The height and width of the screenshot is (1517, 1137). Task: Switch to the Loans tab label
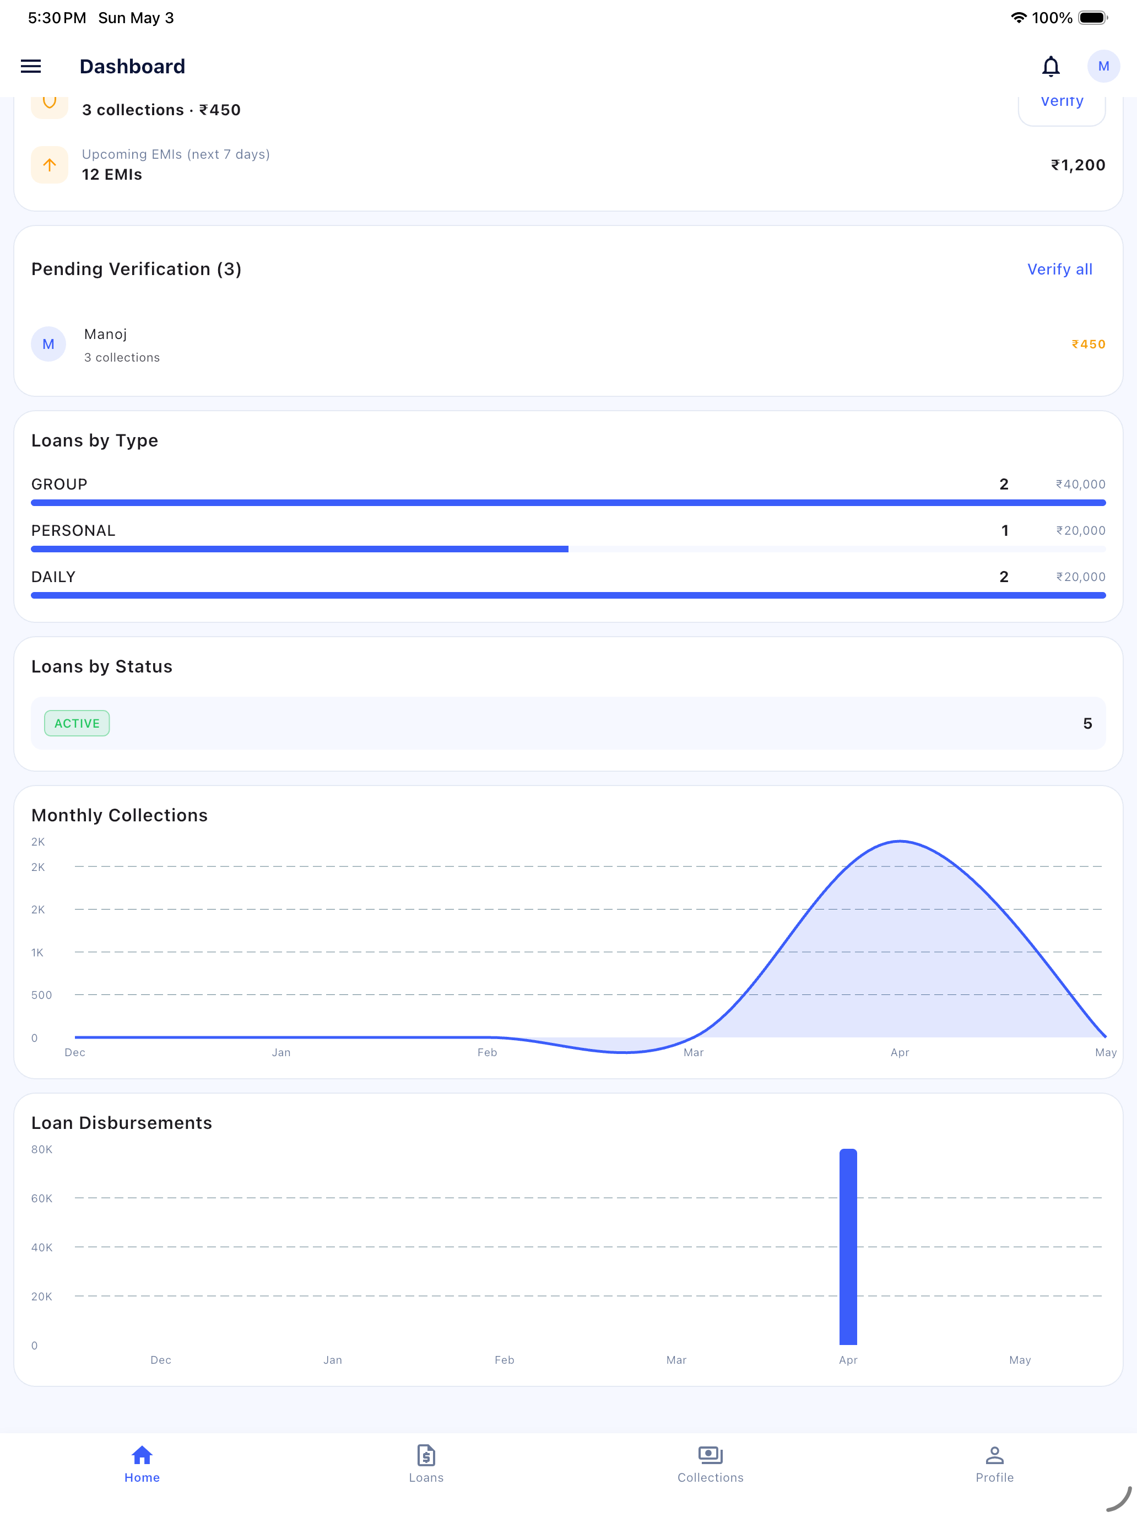click(426, 1477)
